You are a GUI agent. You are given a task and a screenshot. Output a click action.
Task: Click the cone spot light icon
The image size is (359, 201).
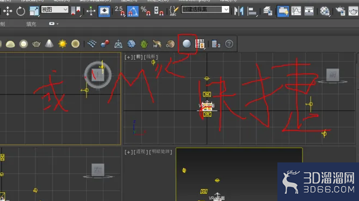(x=49, y=43)
